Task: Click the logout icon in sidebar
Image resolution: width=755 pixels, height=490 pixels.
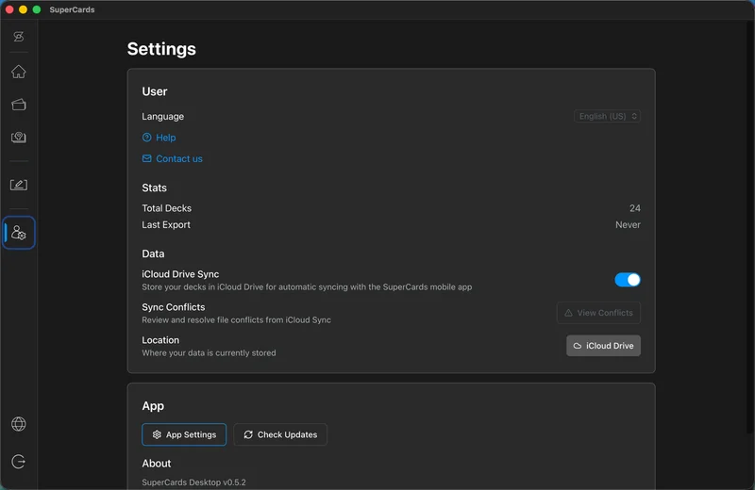Action: (x=18, y=462)
